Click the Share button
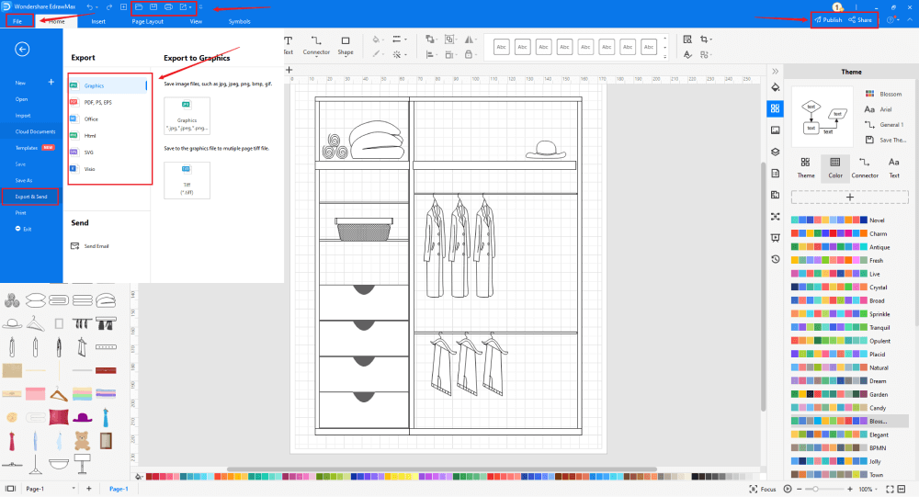 (x=860, y=19)
